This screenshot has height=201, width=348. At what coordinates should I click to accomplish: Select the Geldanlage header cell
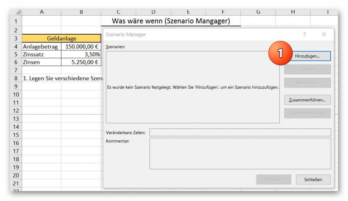pos(62,38)
